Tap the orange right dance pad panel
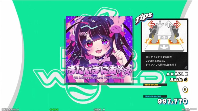The width and height of the screenshot is (198, 111). (175, 42)
